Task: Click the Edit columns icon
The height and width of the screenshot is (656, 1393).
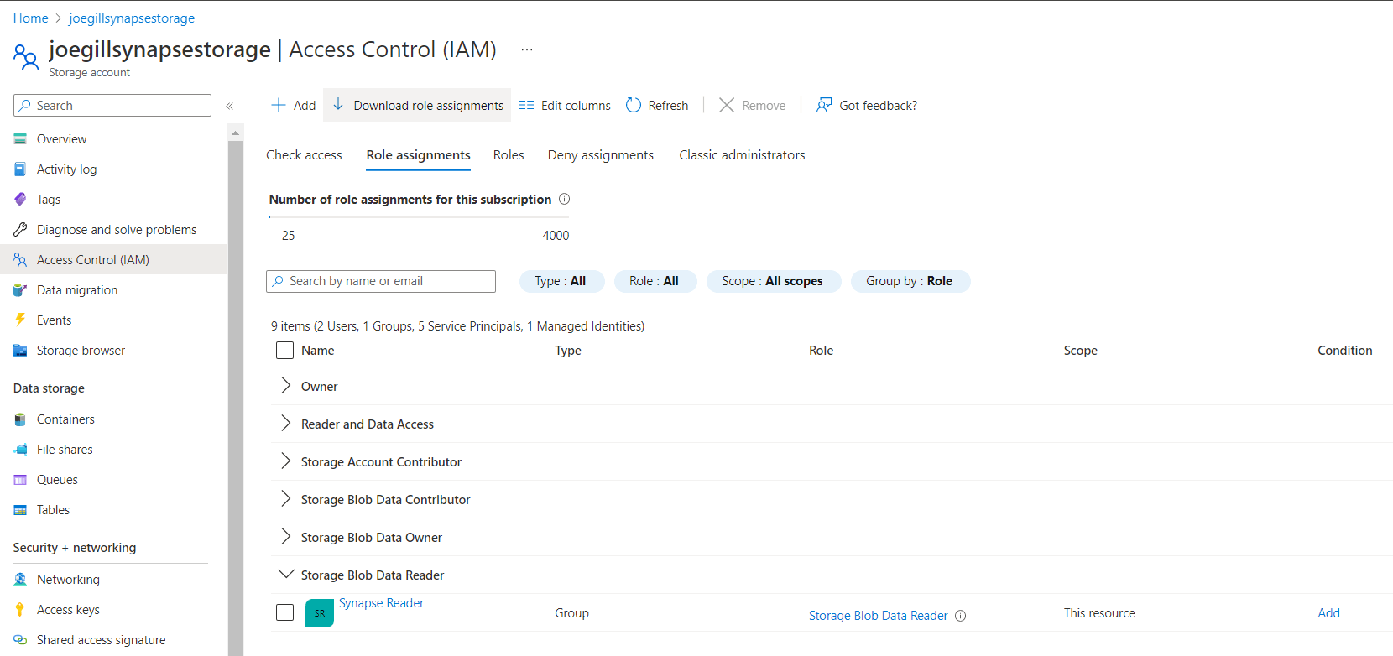Action: pyautogui.click(x=526, y=105)
